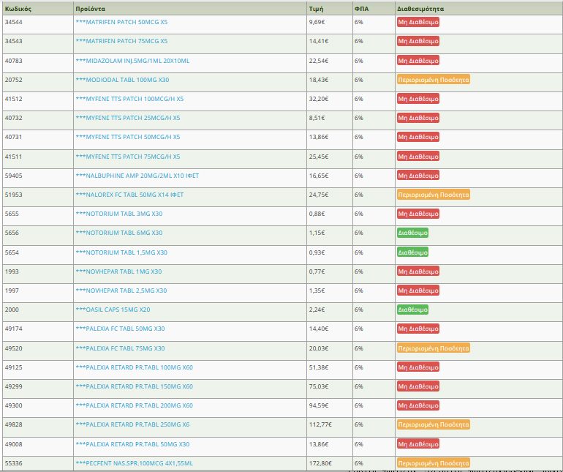Click the Κωδικός column header
The height and width of the screenshot is (472, 563).
tap(16, 8)
